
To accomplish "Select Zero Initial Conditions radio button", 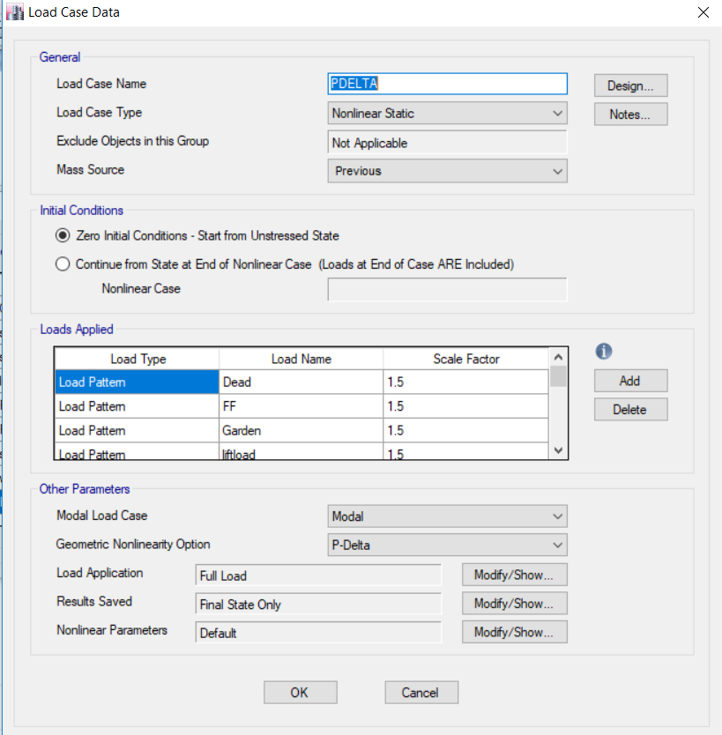I will [x=62, y=235].
